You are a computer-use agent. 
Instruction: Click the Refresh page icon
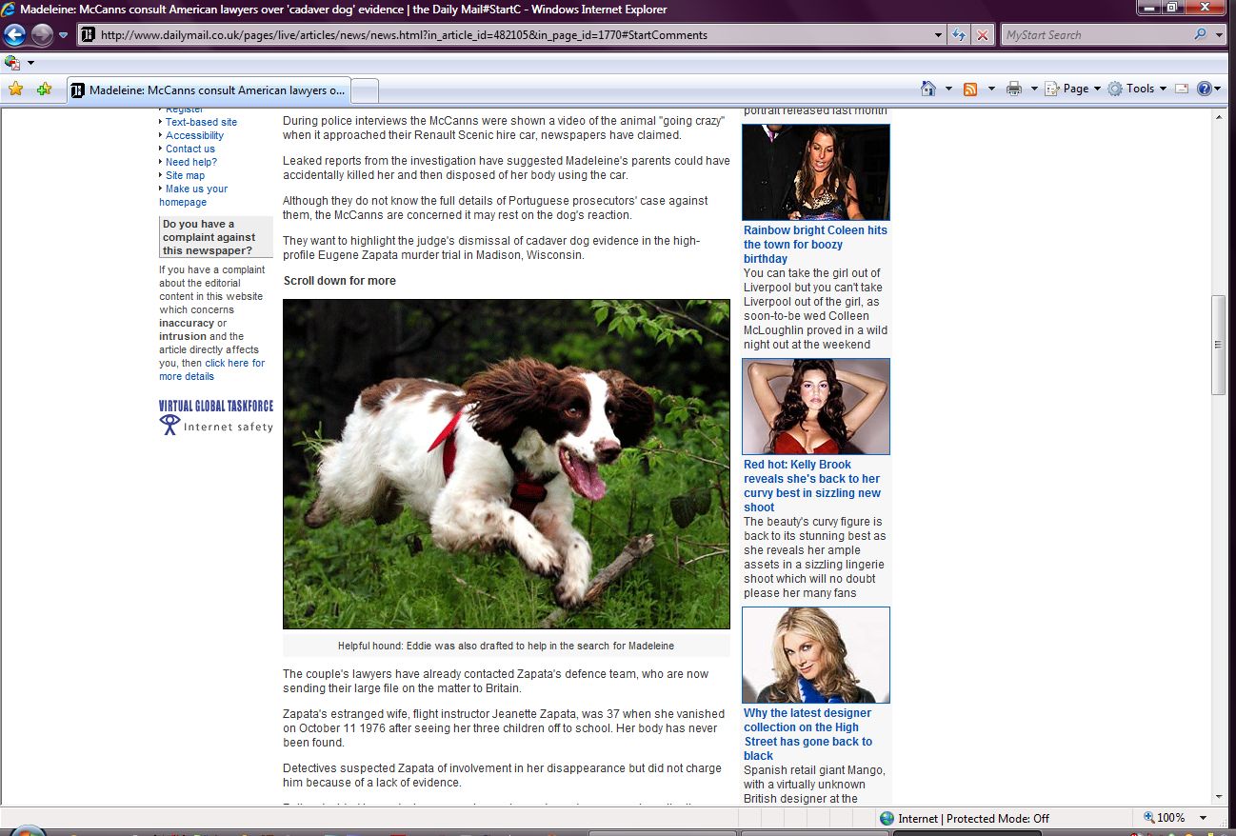point(960,35)
